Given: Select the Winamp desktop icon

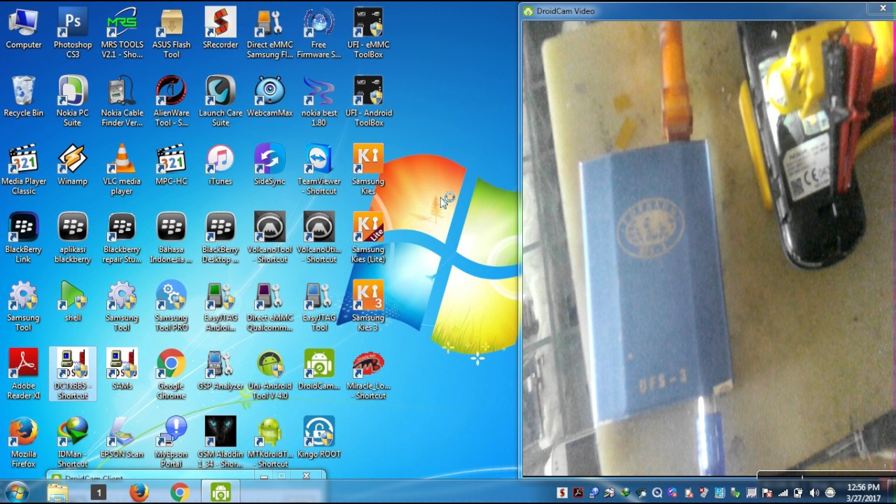Looking at the screenshot, I should tap(73, 166).
